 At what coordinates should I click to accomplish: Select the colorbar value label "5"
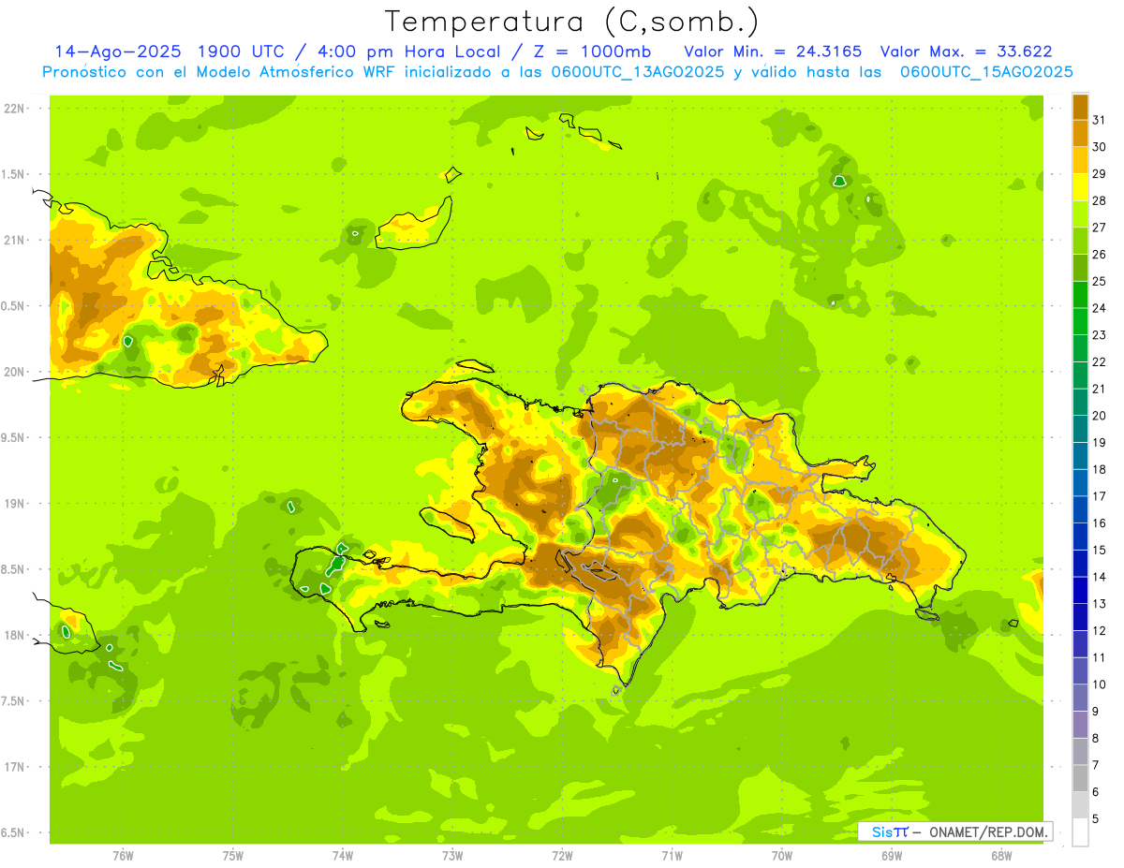coord(1096,818)
